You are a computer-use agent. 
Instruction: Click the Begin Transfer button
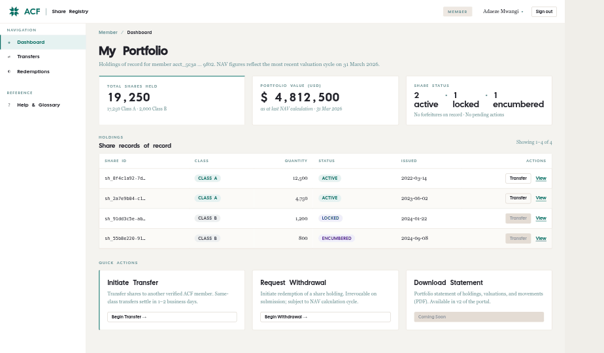(172, 317)
